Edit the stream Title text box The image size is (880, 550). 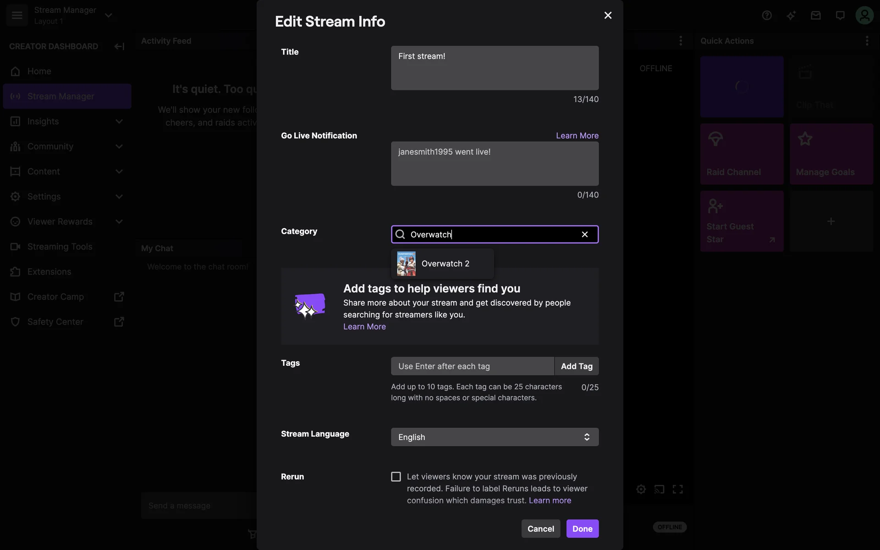(495, 68)
